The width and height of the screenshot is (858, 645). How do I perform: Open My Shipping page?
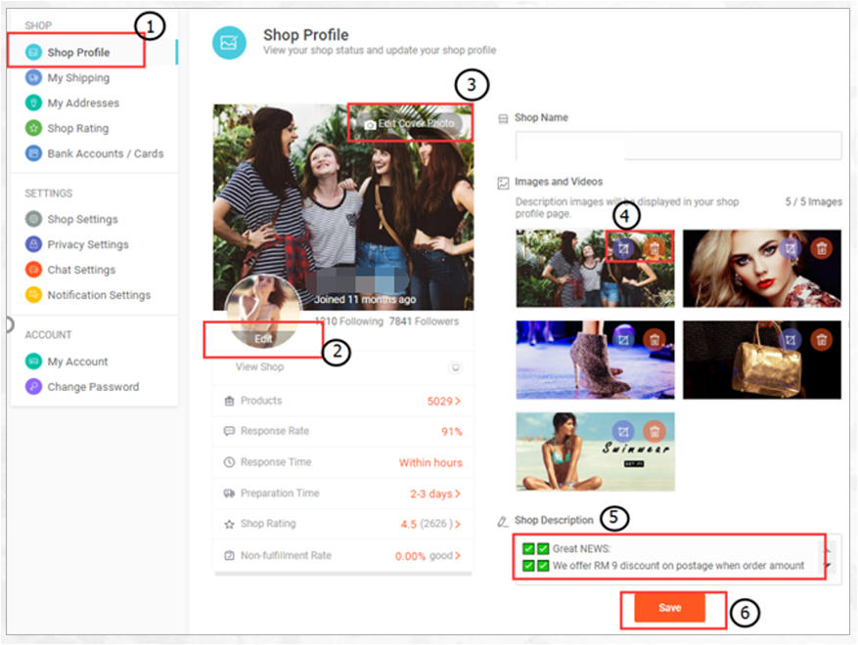(x=78, y=77)
